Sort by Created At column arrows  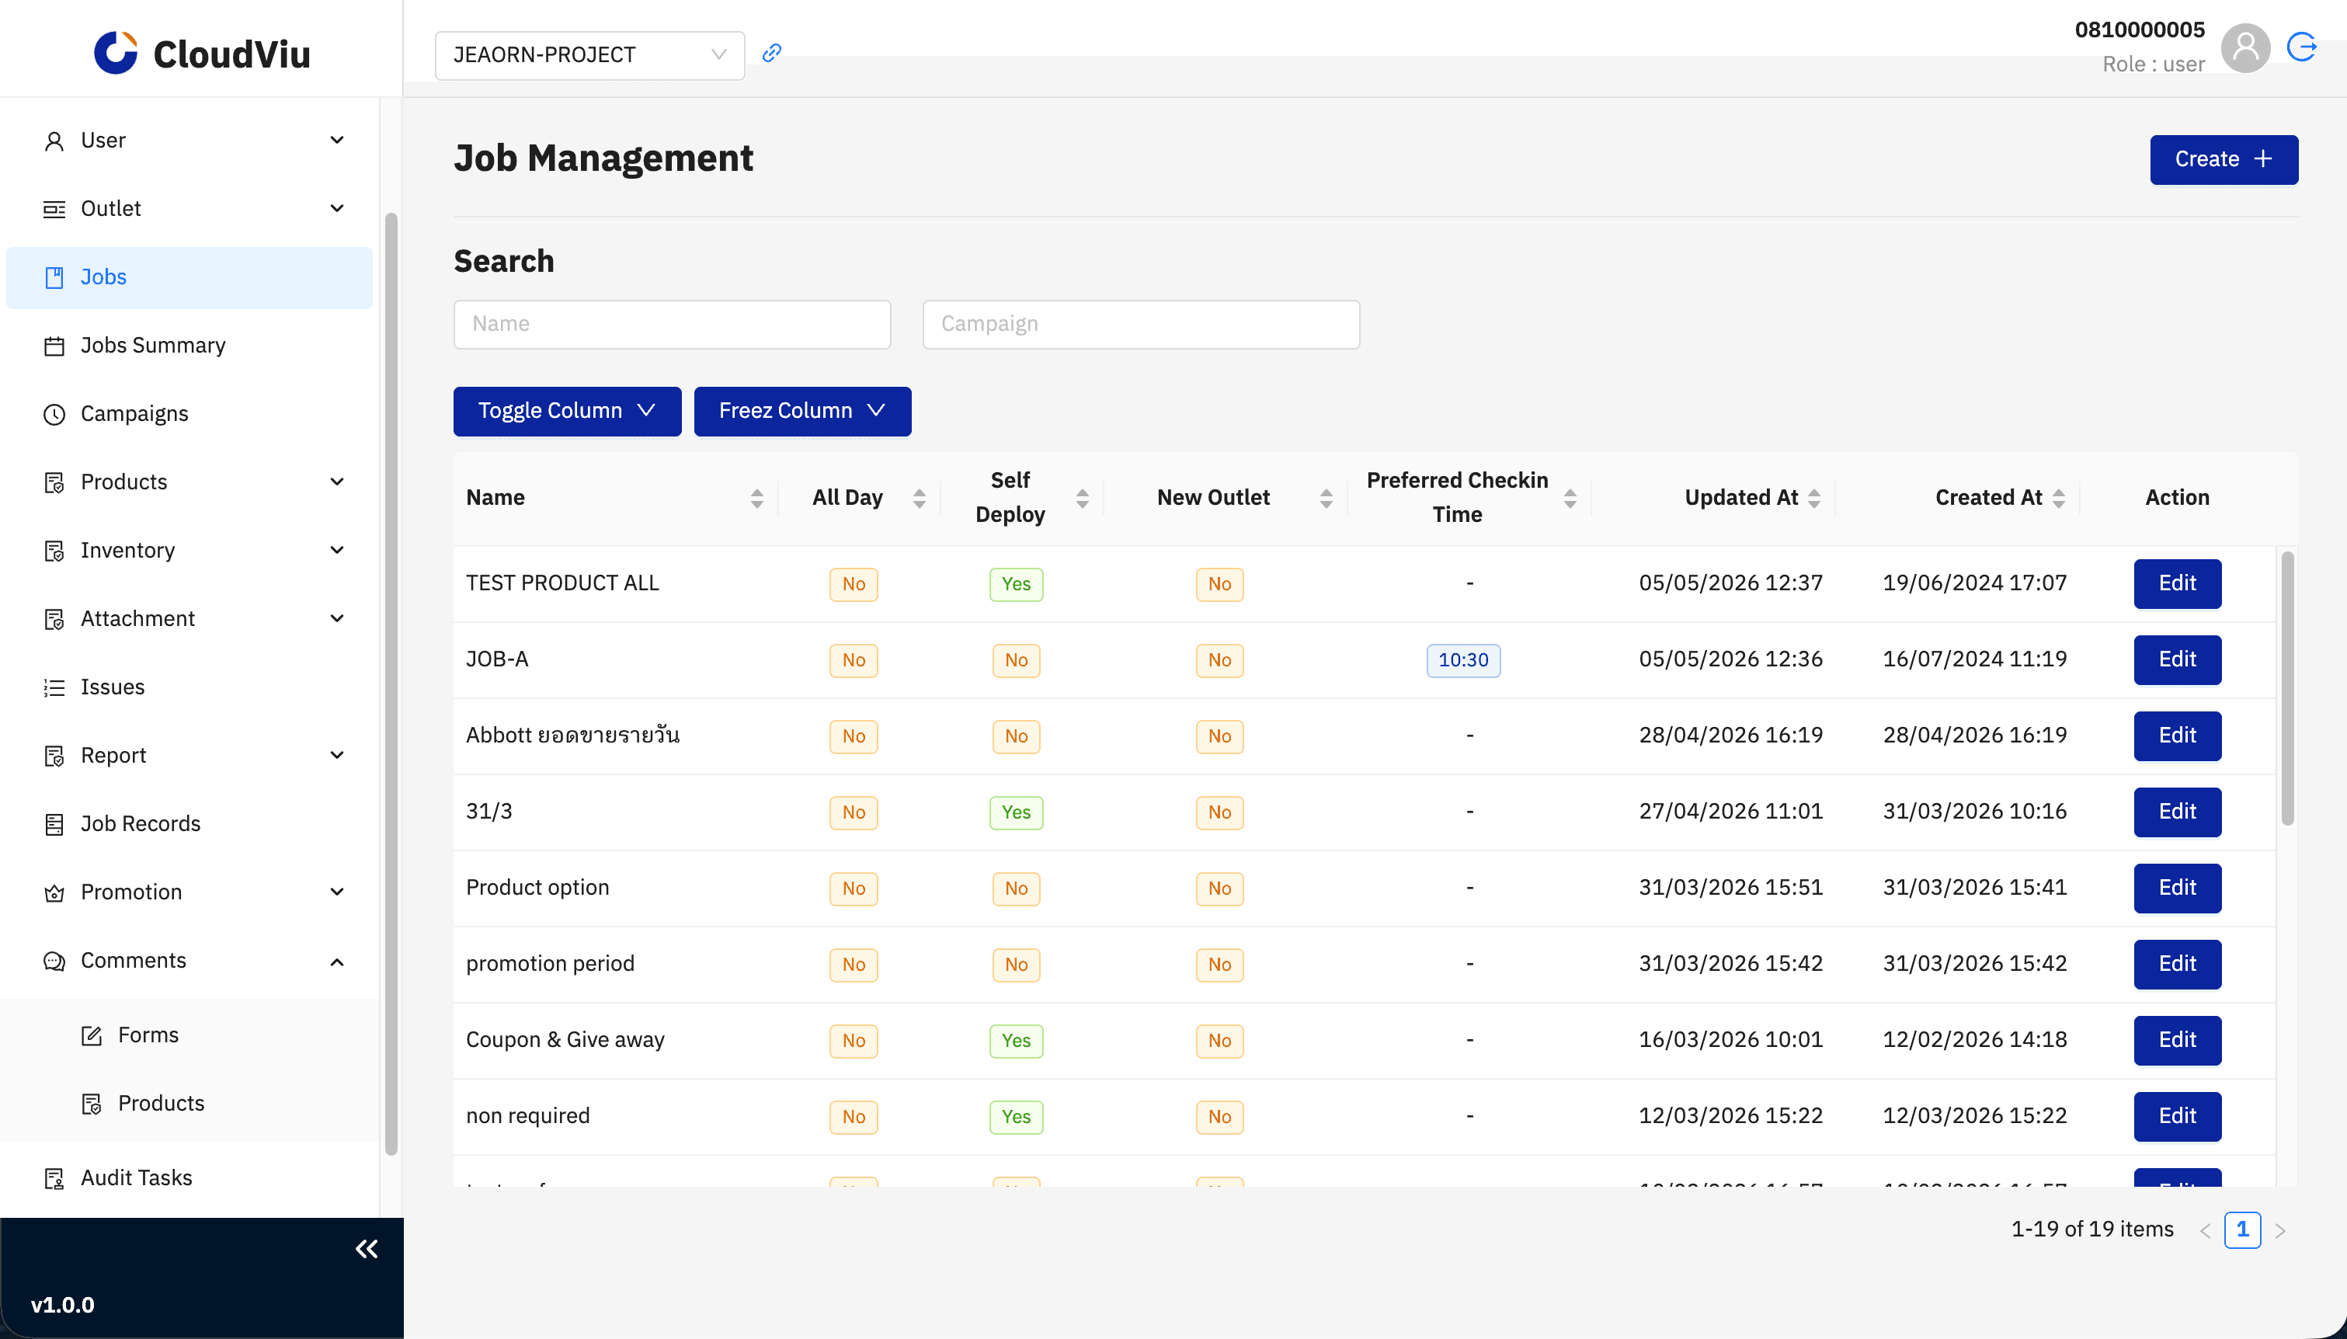(2058, 499)
